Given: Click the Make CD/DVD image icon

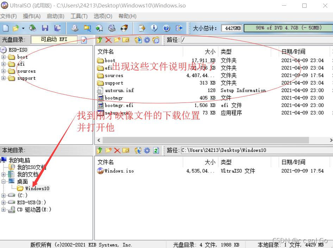Looking at the screenshot, I should pos(75,28).
